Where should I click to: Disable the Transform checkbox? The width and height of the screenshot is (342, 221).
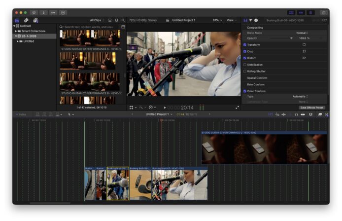245,44
